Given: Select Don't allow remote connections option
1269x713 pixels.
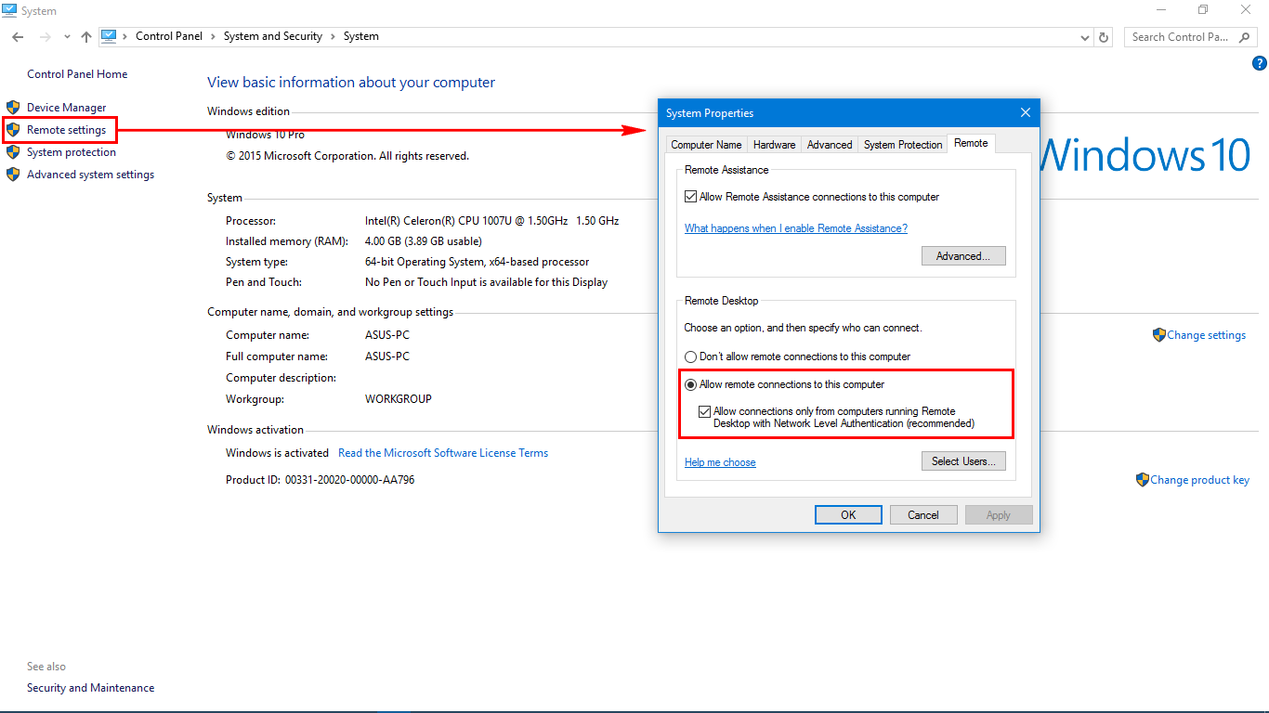Looking at the screenshot, I should [690, 356].
